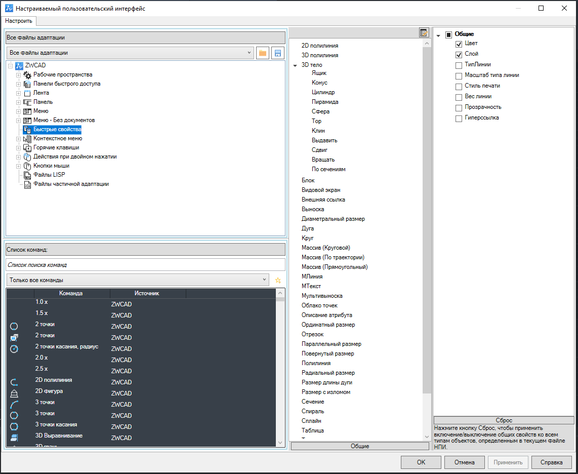
Task: Click the Быстрые свойства node icon
Action: pos(27,130)
